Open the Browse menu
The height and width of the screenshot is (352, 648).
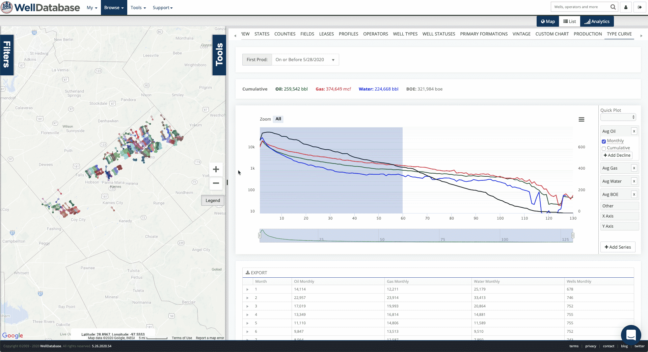[114, 7]
